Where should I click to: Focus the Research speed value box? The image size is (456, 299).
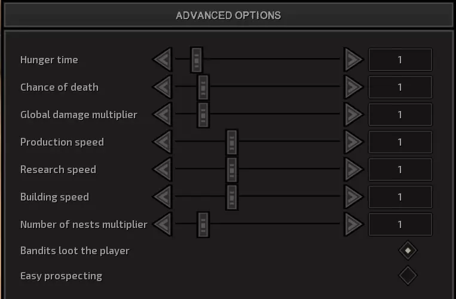pyautogui.click(x=400, y=169)
